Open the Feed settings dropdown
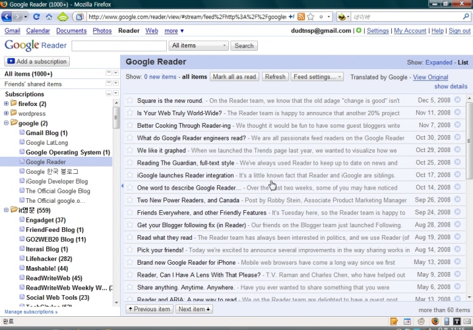This screenshot has height=330, width=473. click(x=317, y=77)
